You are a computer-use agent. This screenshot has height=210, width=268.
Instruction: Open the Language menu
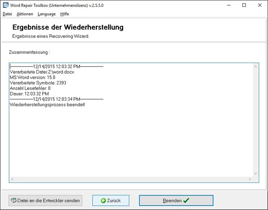click(47, 14)
